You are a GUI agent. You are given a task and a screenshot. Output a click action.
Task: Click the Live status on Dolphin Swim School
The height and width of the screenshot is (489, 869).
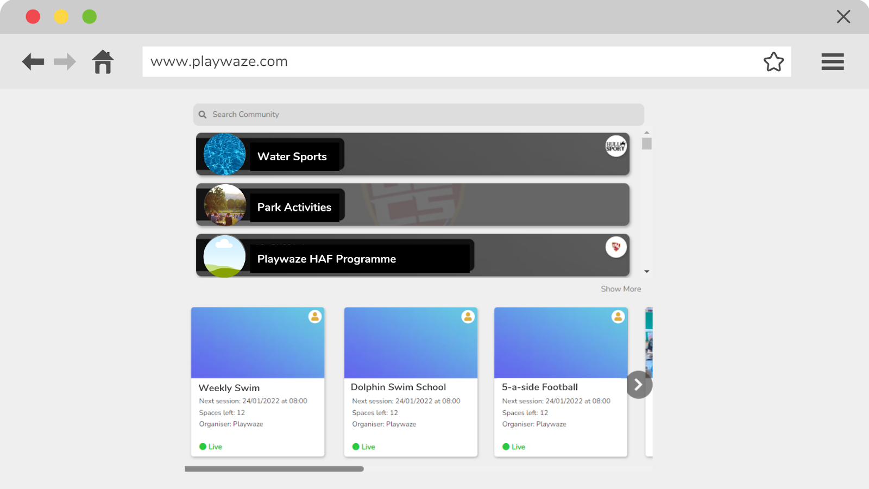click(364, 447)
